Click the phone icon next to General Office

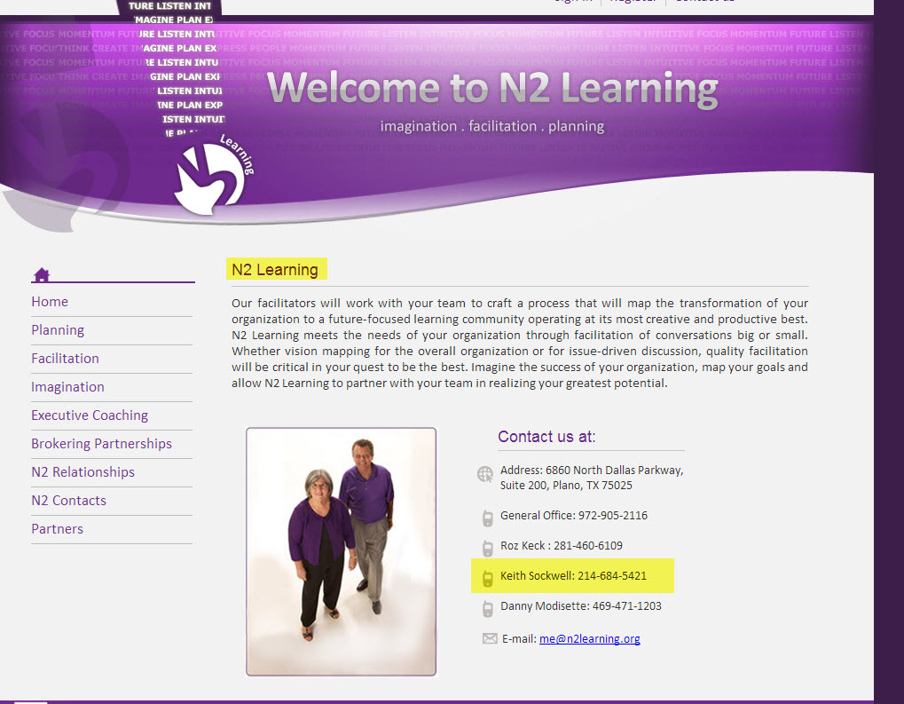click(x=488, y=518)
